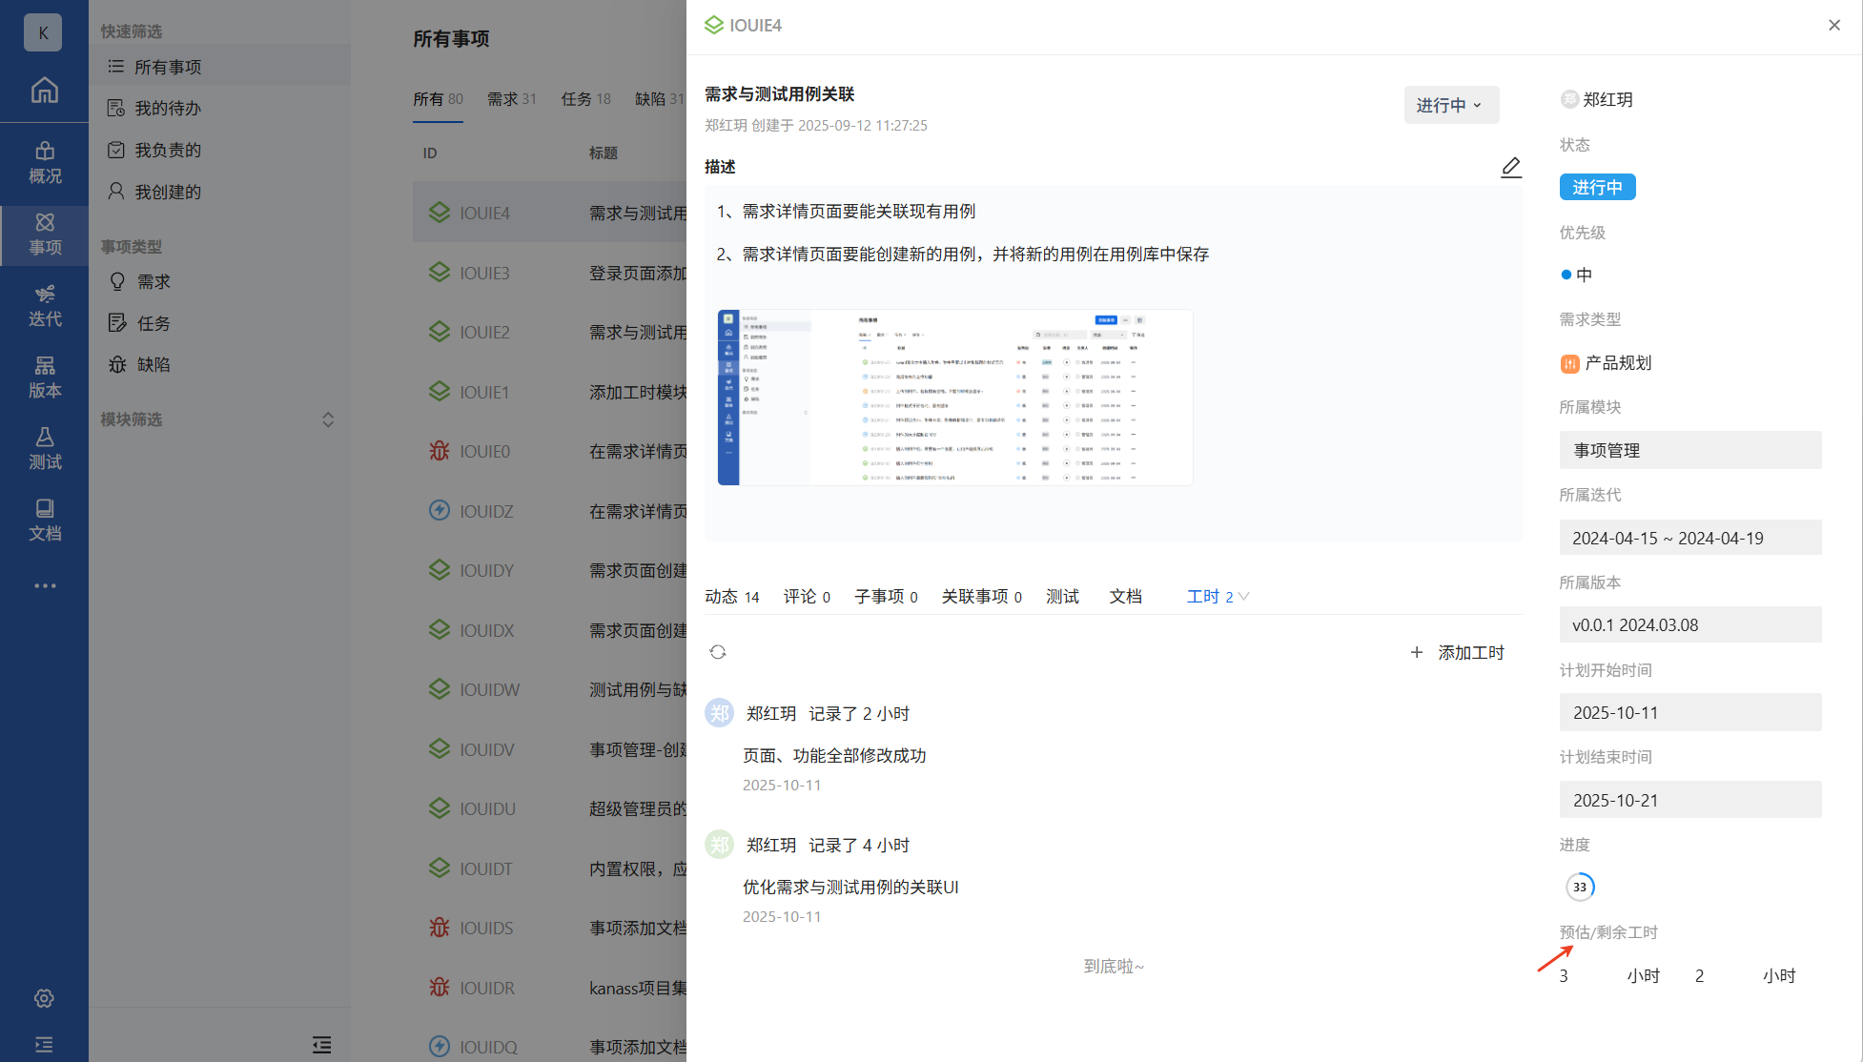Viewport: 1863px width, 1062px height.
Task: Switch to the 子事项 tab
Action: click(x=885, y=597)
